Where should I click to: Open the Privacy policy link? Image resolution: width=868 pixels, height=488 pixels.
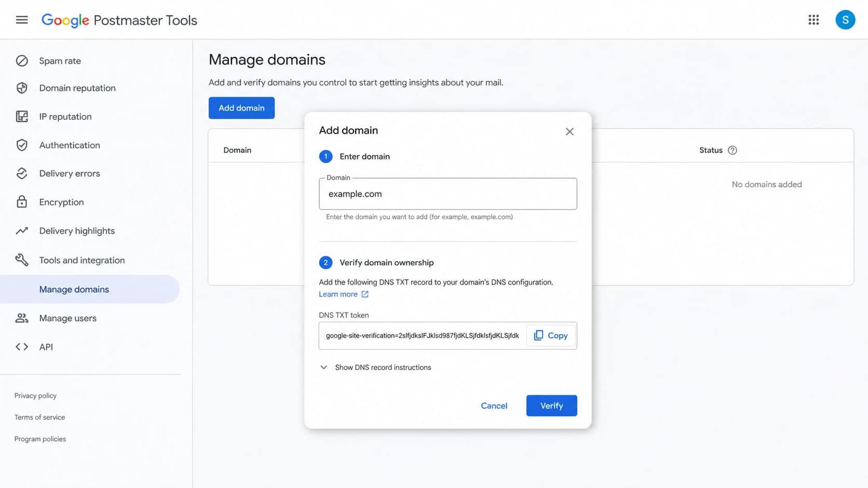click(35, 396)
